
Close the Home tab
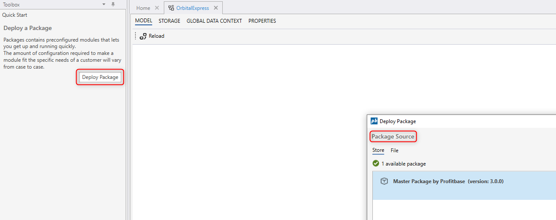tap(157, 8)
